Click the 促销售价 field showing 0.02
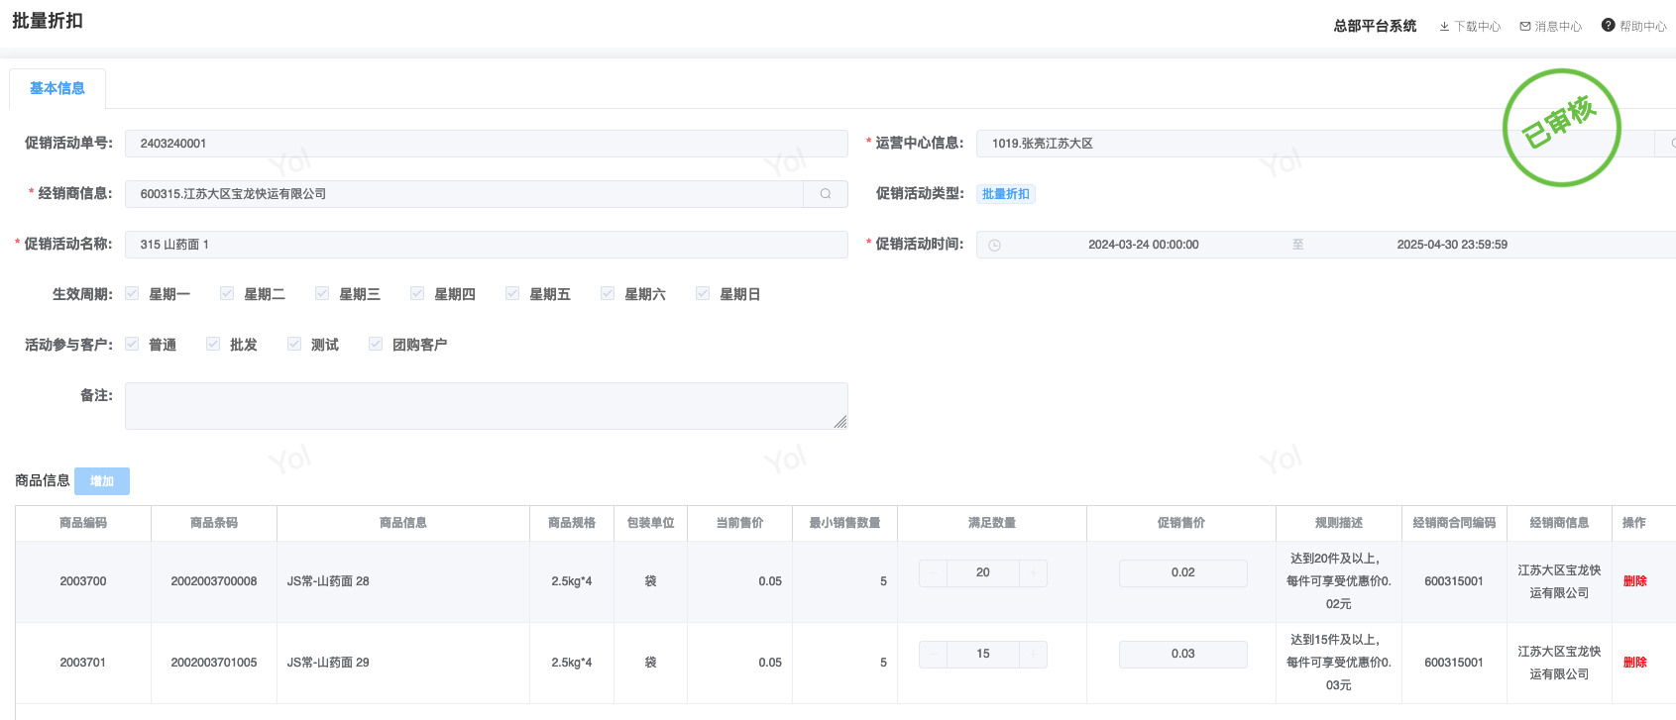 pos(1182,573)
